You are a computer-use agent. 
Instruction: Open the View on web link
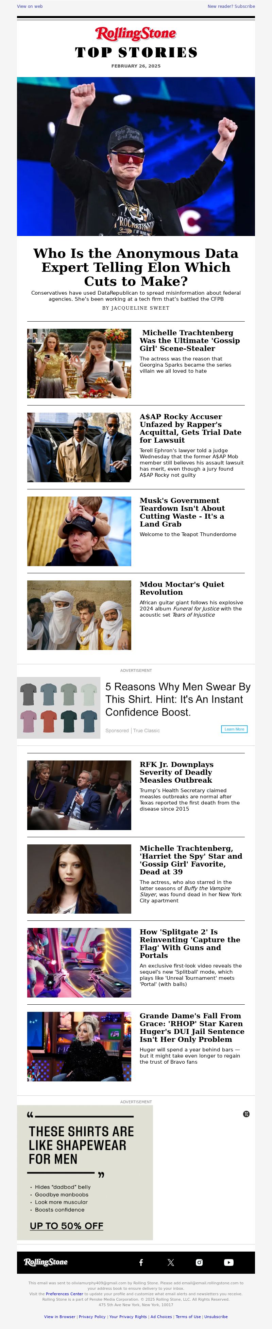pos(30,6)
